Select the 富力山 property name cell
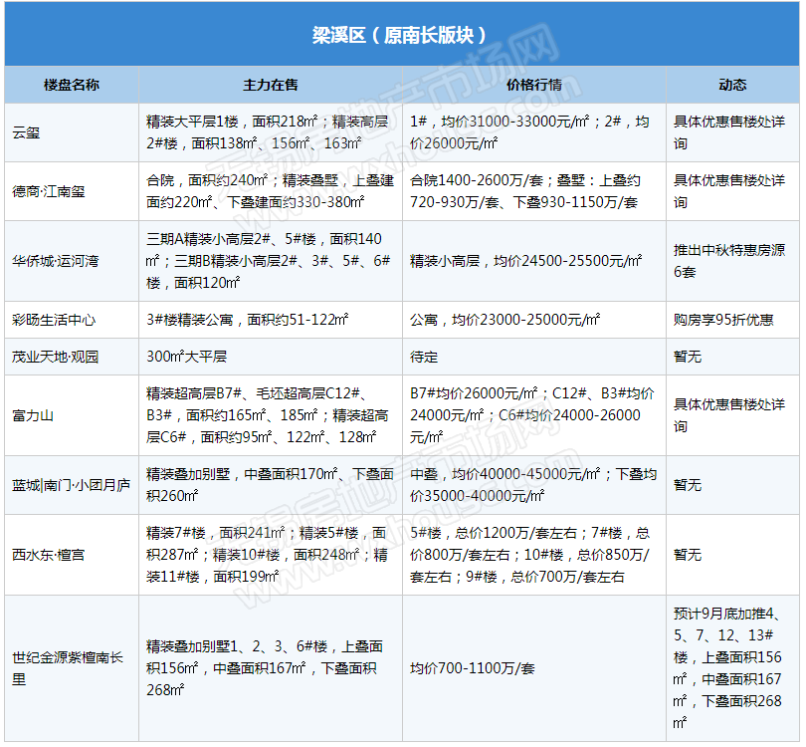 coord(34,414)
